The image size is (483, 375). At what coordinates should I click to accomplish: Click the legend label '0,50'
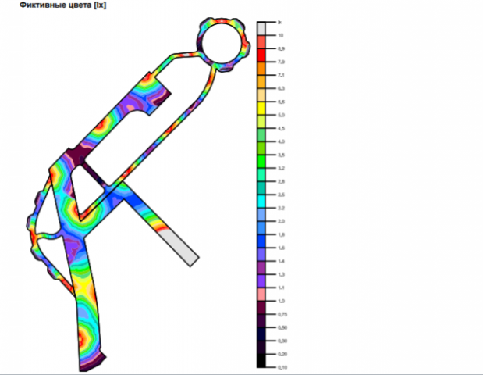282,327
